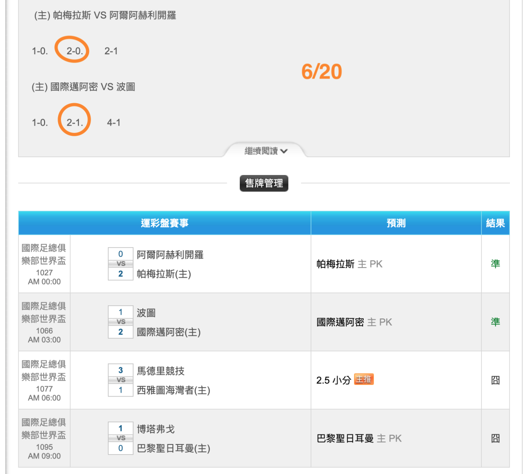Click the result mark for match 1077
The height and width of the screenshot is (474, 523).
pyautogui.click(x=495, y=380)
